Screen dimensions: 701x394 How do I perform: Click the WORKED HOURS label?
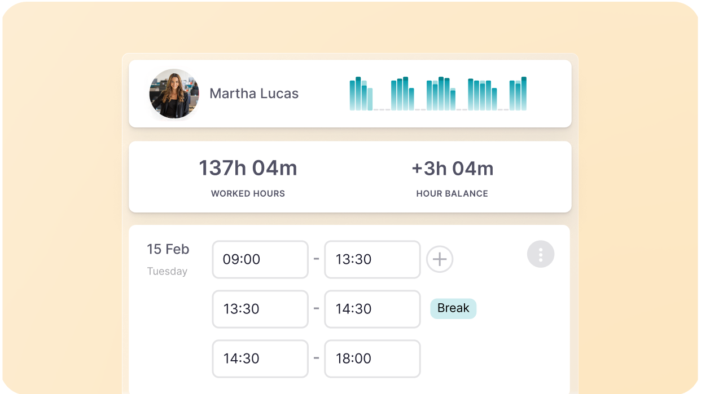(x=248, y=193)
